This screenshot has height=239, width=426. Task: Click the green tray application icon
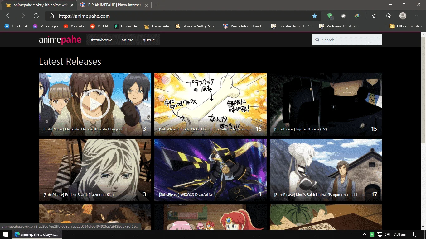point(372,234)
